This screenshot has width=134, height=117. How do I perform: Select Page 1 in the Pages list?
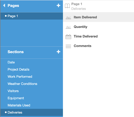(x=32, y=16)
